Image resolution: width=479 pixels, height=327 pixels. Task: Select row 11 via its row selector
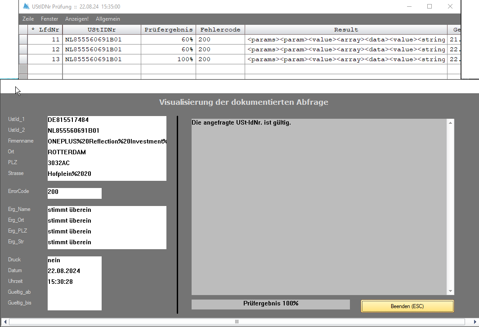click(x=23, y=40)
